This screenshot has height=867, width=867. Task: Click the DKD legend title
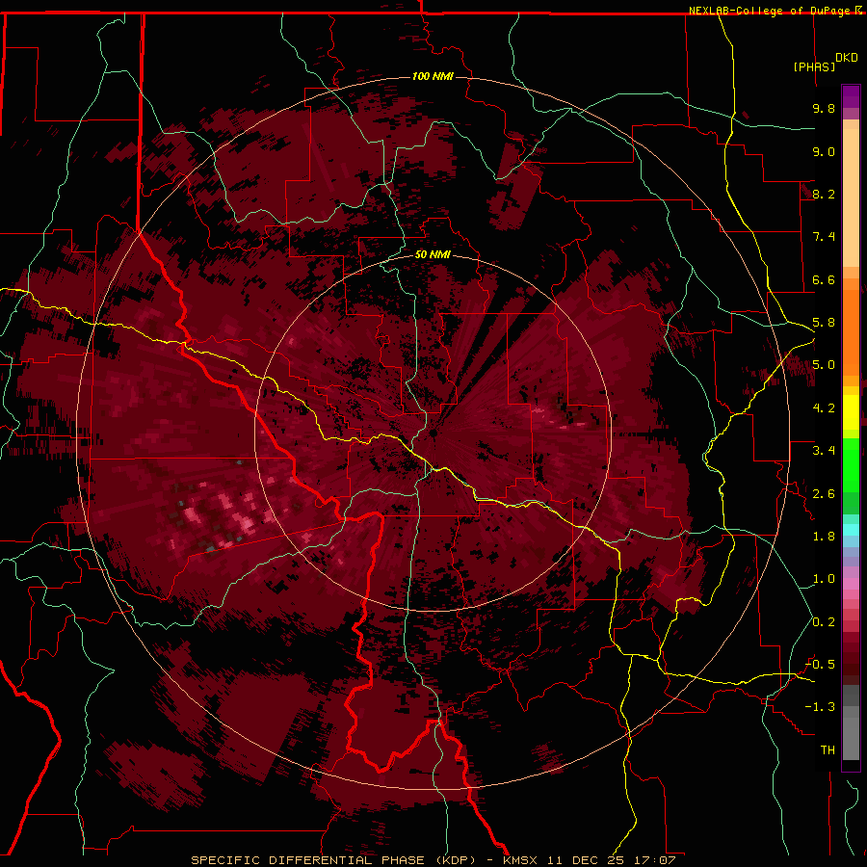[847, 58]
